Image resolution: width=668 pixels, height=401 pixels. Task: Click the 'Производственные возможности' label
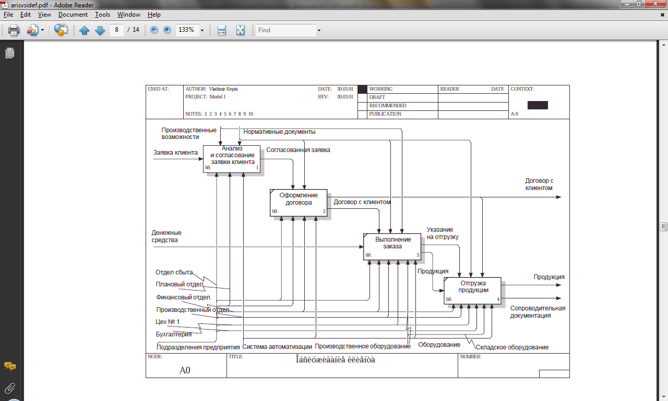[x=188, y=133]
